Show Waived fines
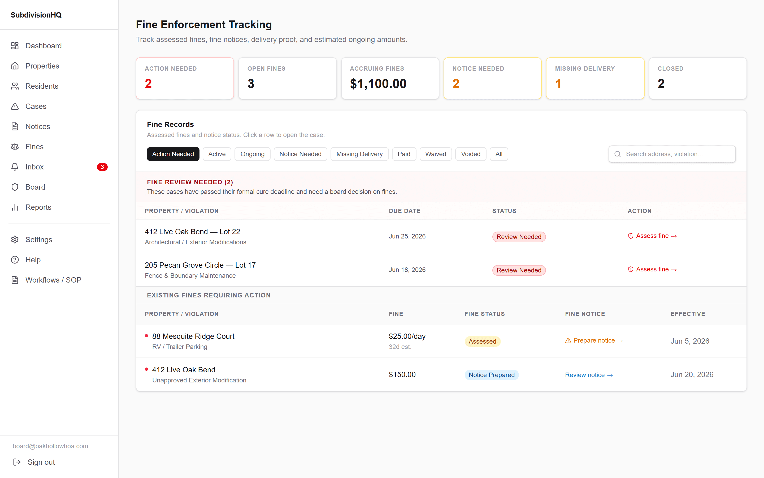This screenshot has height=478, width=764. [x=435, y=154]
